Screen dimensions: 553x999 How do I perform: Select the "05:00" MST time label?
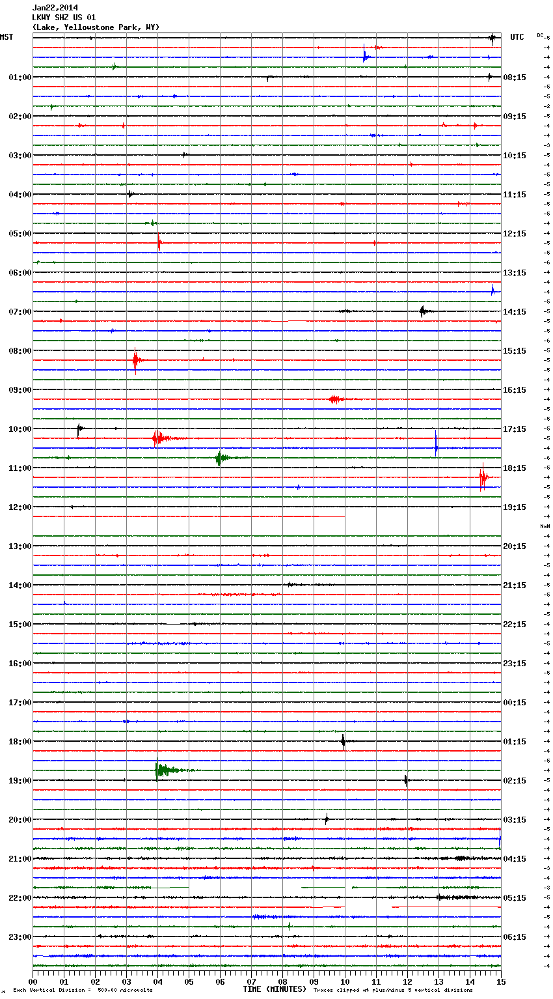click(x=20, y=234)
